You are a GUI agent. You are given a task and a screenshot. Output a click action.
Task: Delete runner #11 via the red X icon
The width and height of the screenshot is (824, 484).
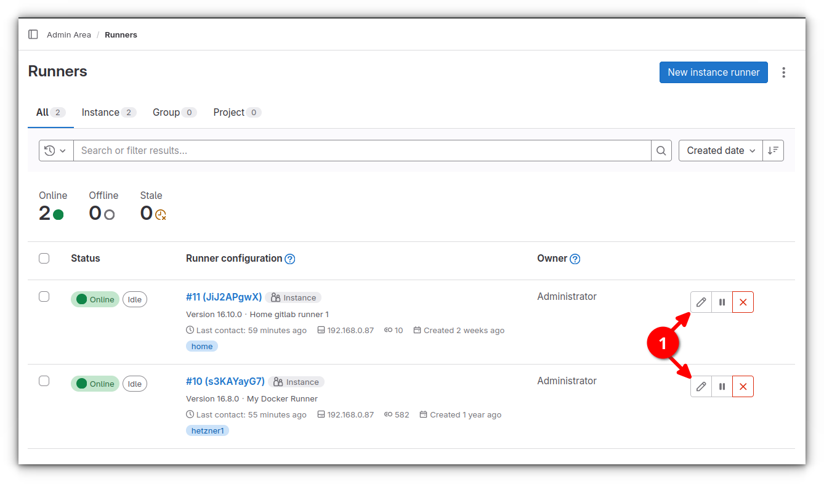tap(742, 302)
